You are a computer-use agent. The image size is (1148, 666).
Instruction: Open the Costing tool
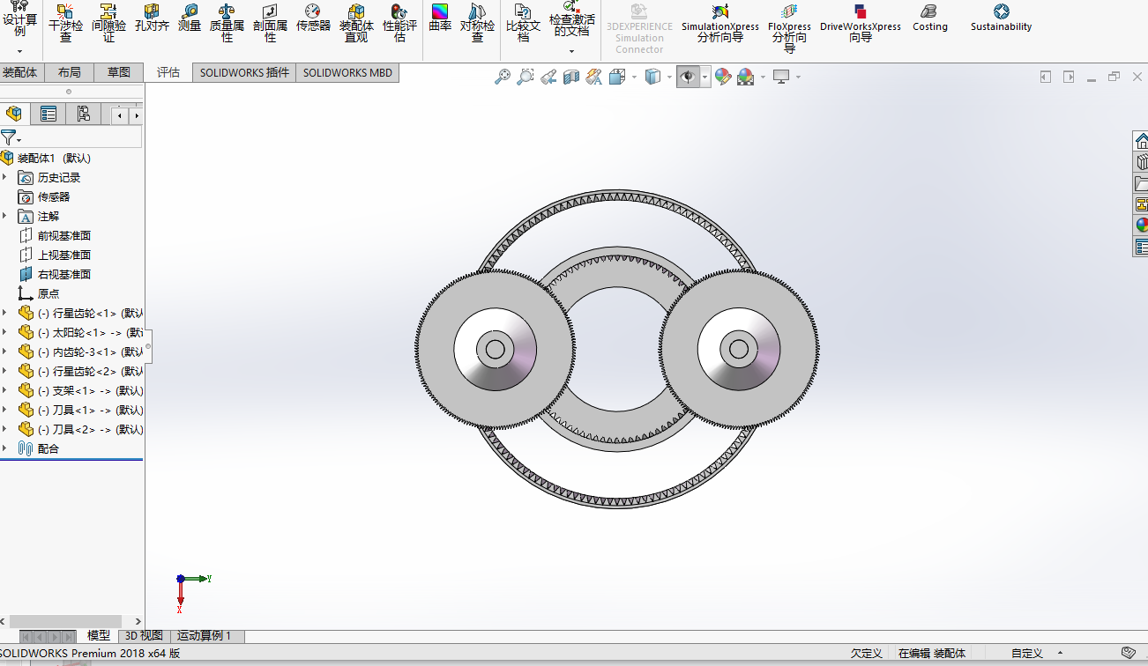[929, 18]
